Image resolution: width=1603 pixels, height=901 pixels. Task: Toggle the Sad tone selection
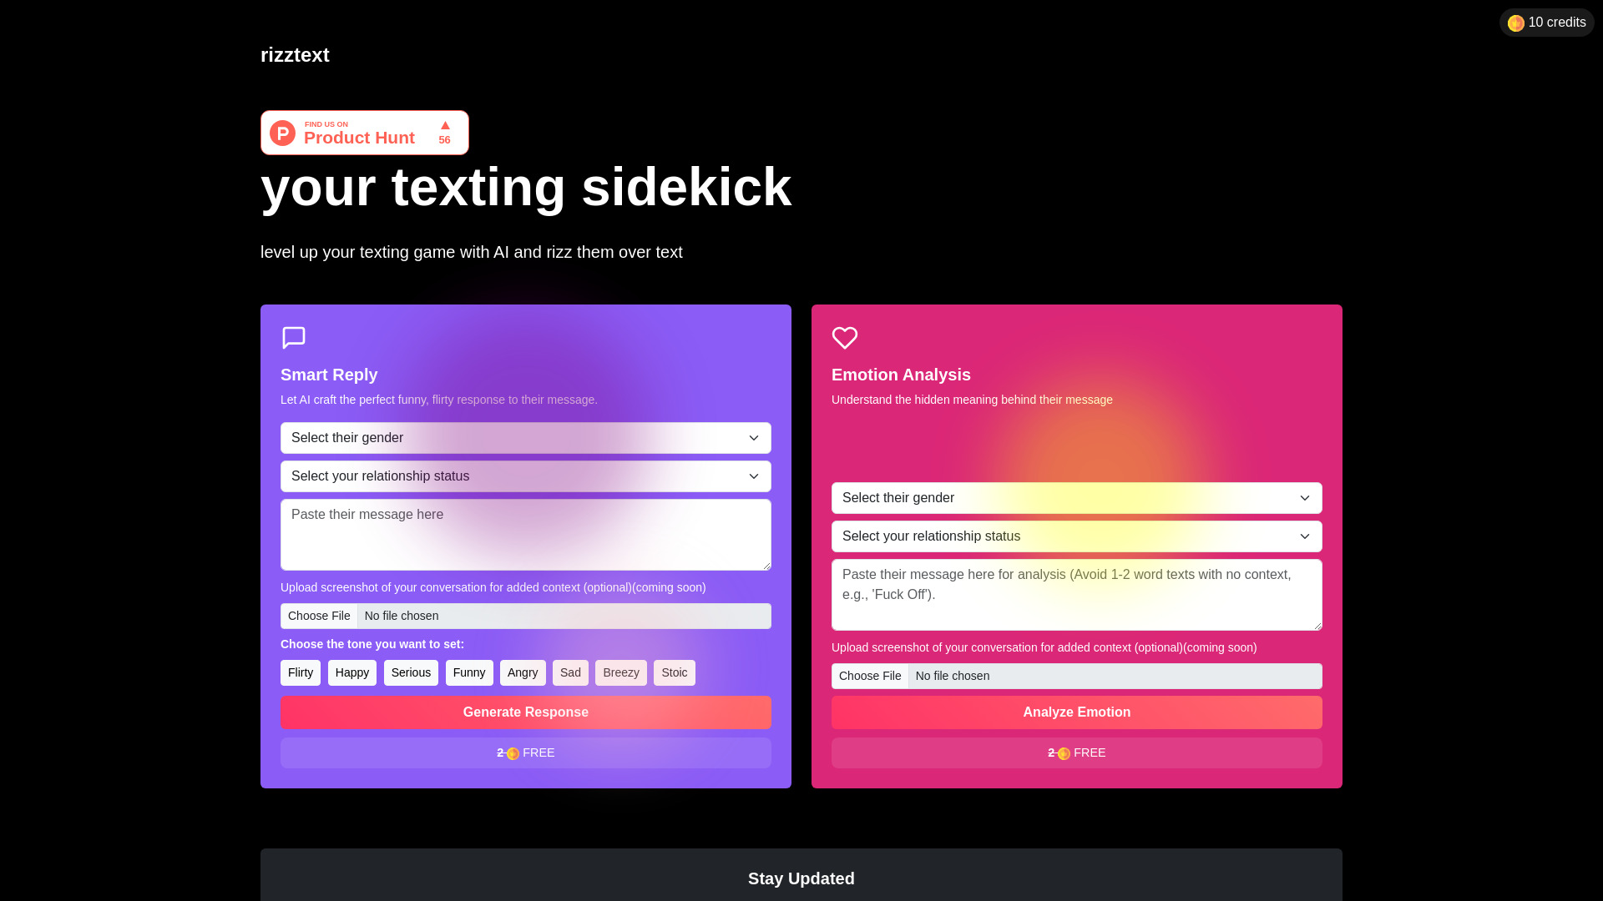tap(571, 672)
